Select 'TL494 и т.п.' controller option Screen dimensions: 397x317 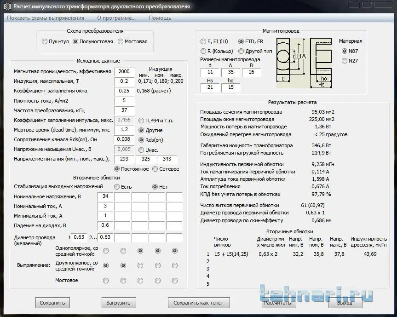(156, 121)
